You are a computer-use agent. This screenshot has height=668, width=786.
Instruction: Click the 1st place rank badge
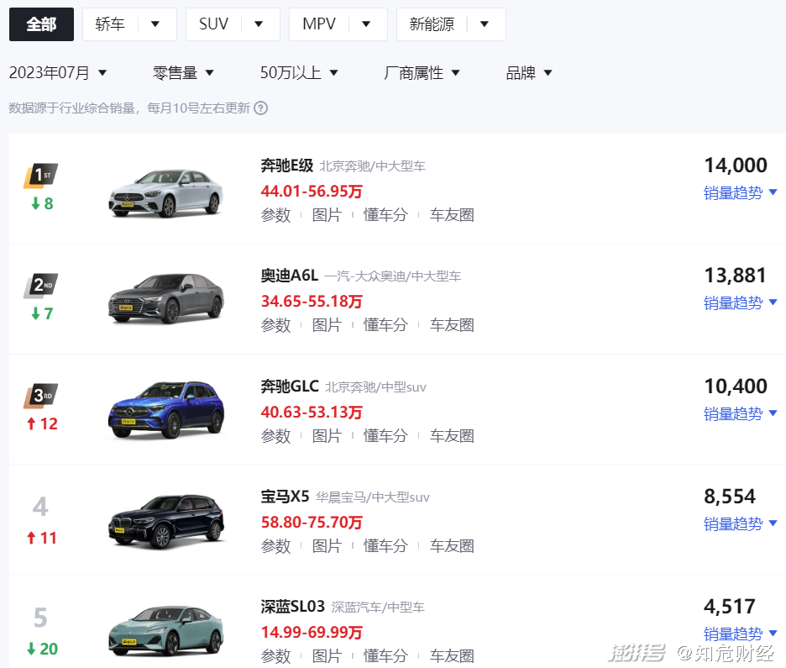click(41, 176)
